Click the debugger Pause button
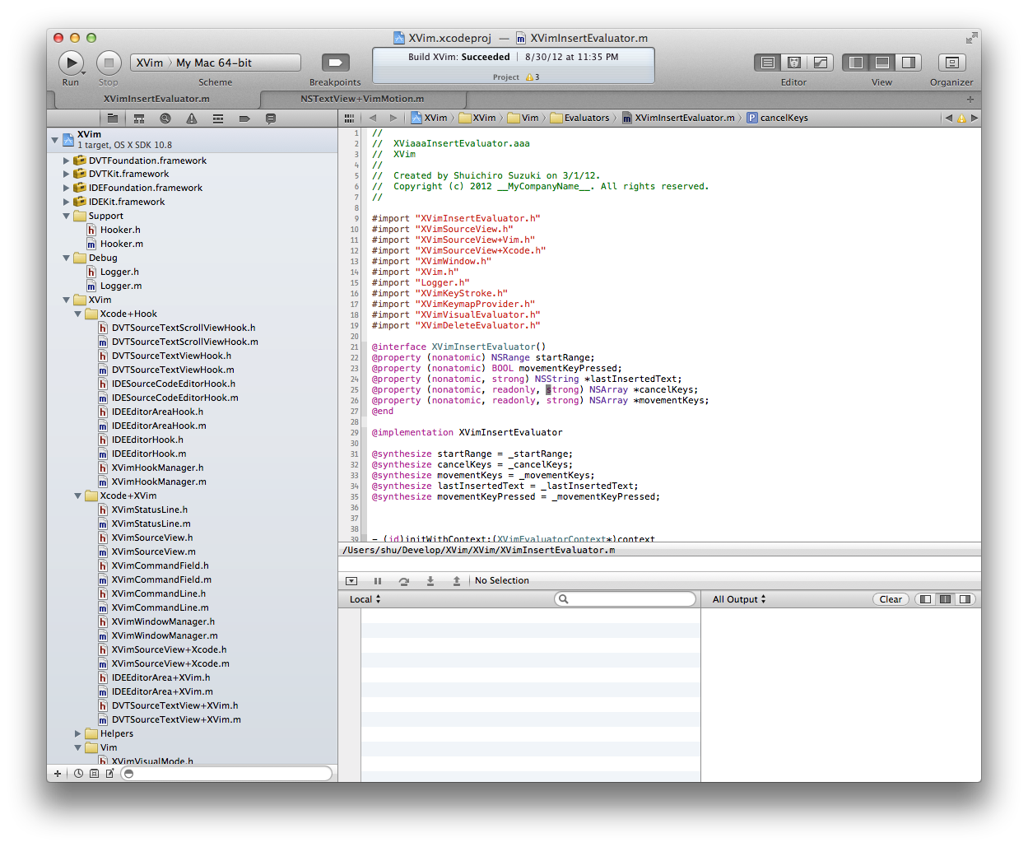 (378, 581)
